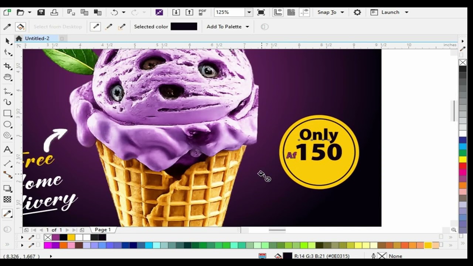Expand the Add To Palette dropdown
473x266 pixels.
click(x=247, y=27)
